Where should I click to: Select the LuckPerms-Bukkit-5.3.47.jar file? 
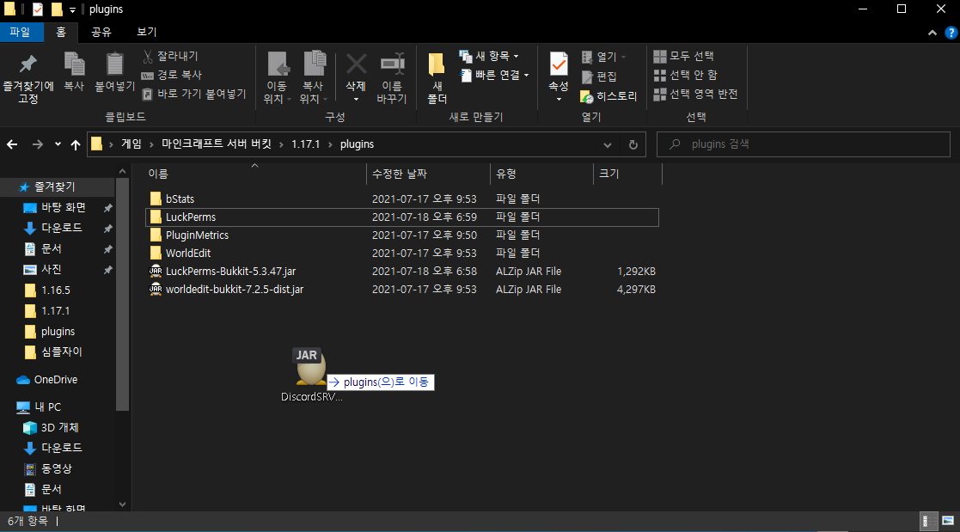(x=401, y=272)
